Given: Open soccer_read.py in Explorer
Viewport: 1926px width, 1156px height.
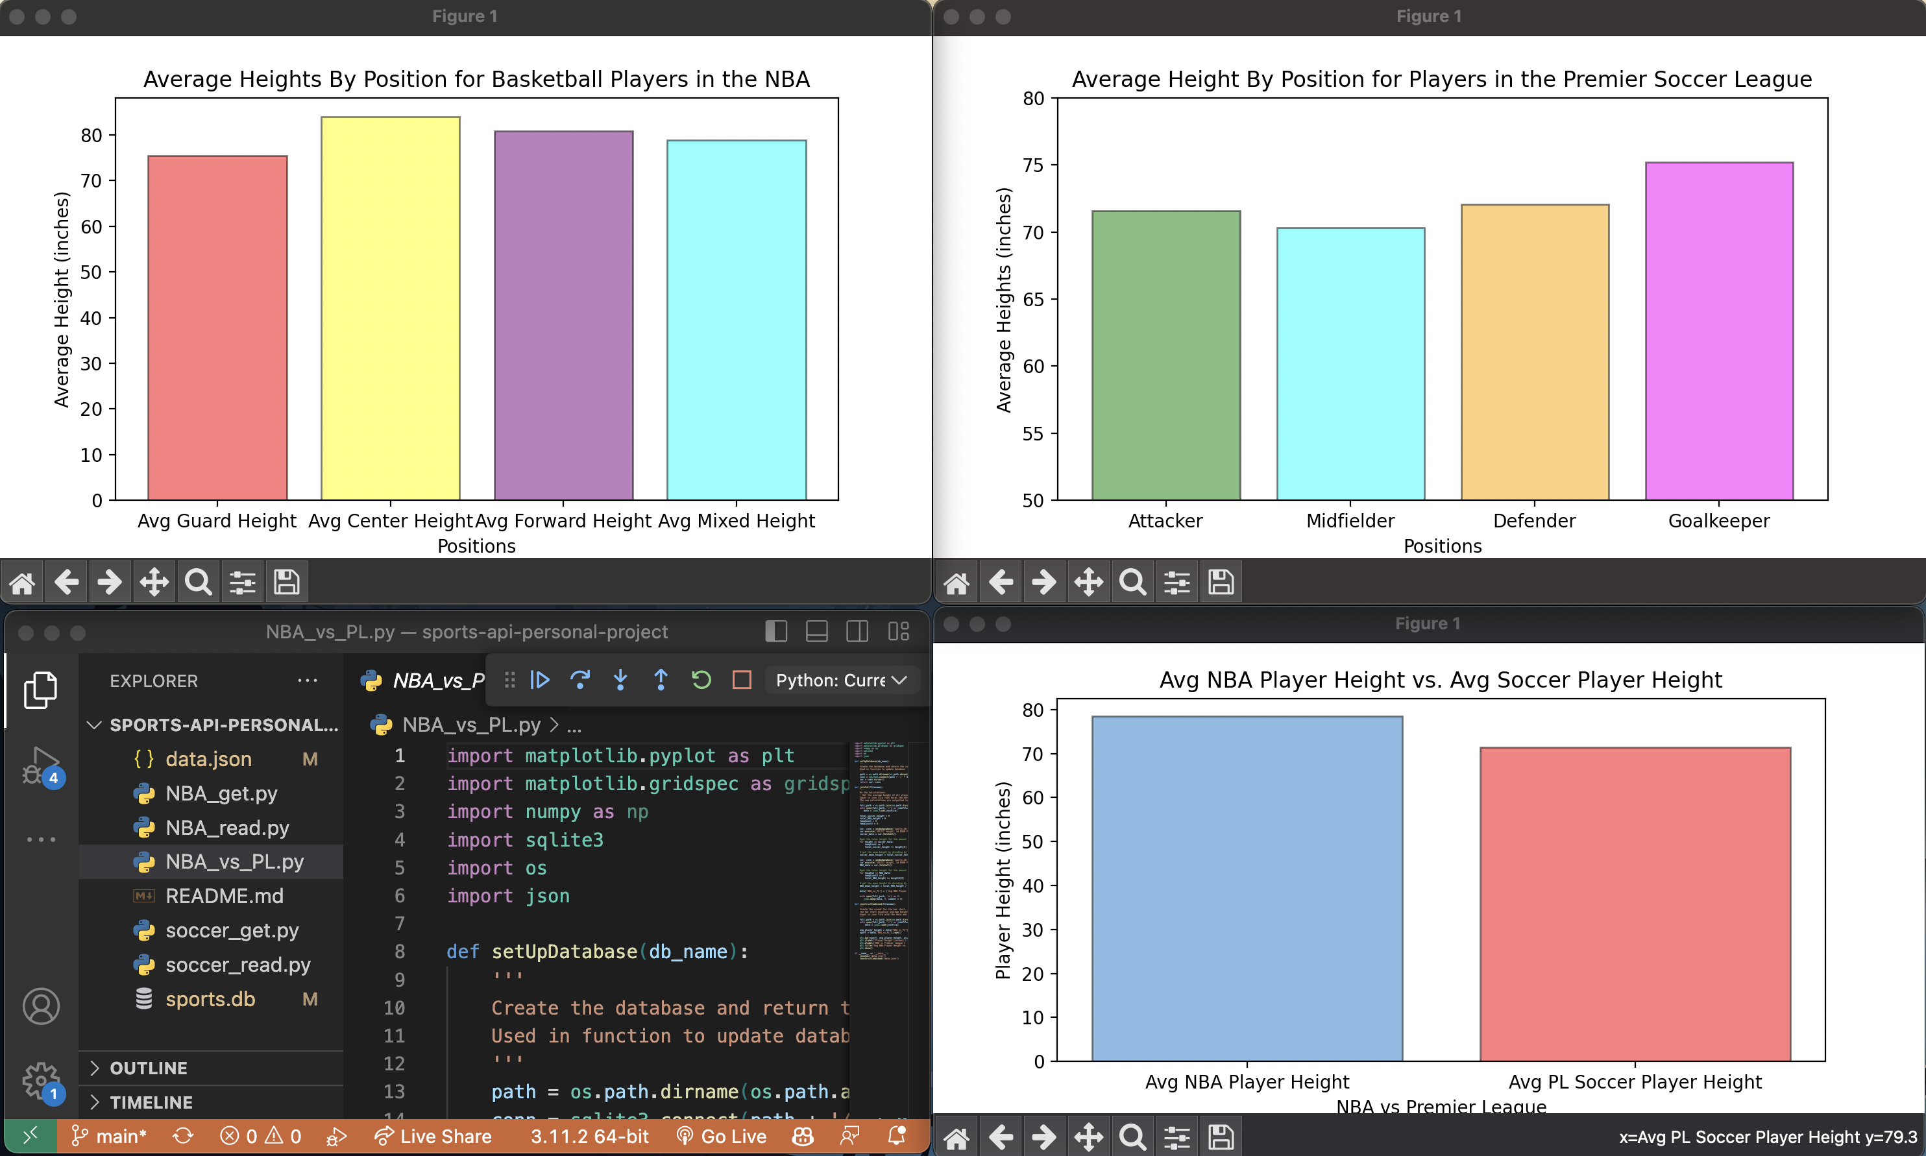Looking at the screenshot, I should point(211,965).
